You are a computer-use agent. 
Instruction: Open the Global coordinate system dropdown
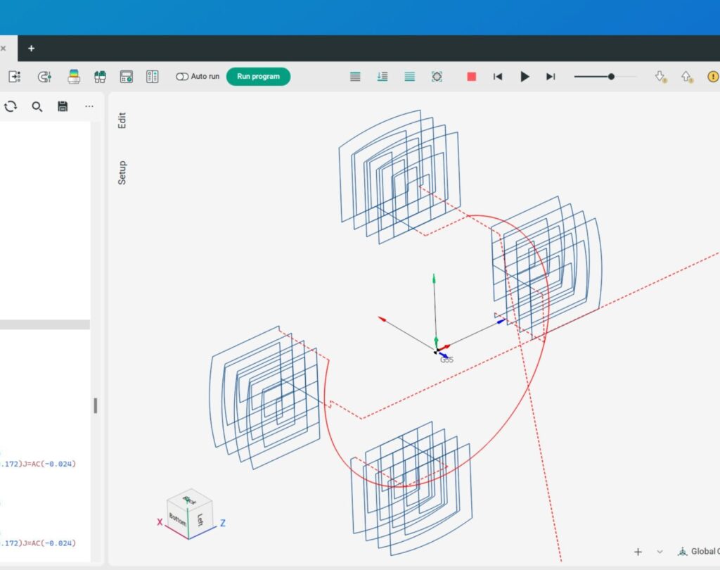point(697,552)
